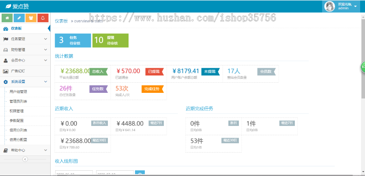365x176 pixels.
Task: Click the 3 任务待审核 tile
Action: tap(73, 40)
